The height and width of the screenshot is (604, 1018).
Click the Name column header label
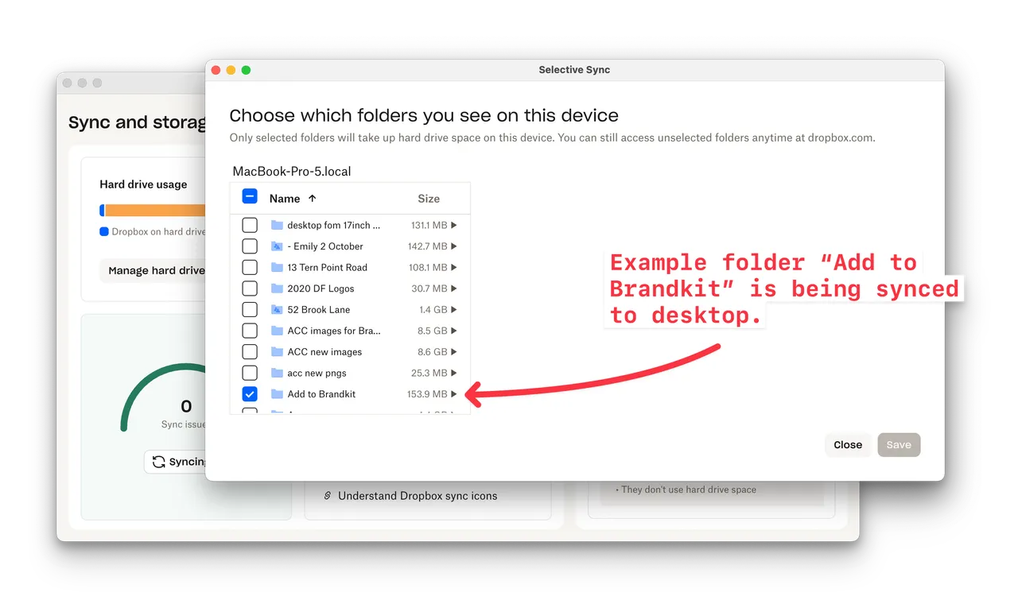(285, 199)
